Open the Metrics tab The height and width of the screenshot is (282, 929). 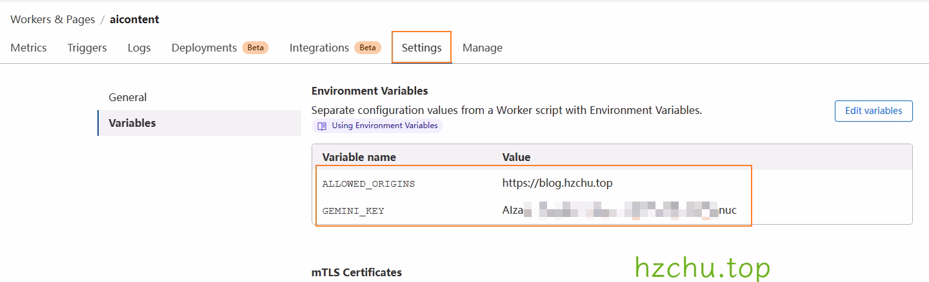click(28, 48)
